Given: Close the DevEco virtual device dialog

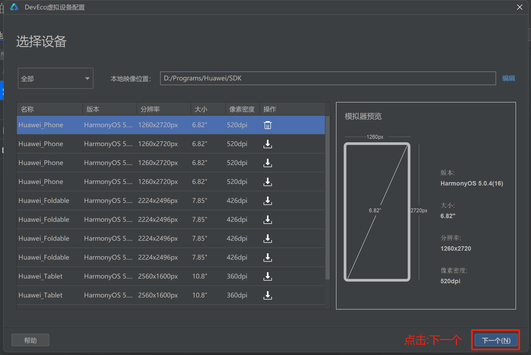Looking at the screenshot, I should (x=519, y=7).
